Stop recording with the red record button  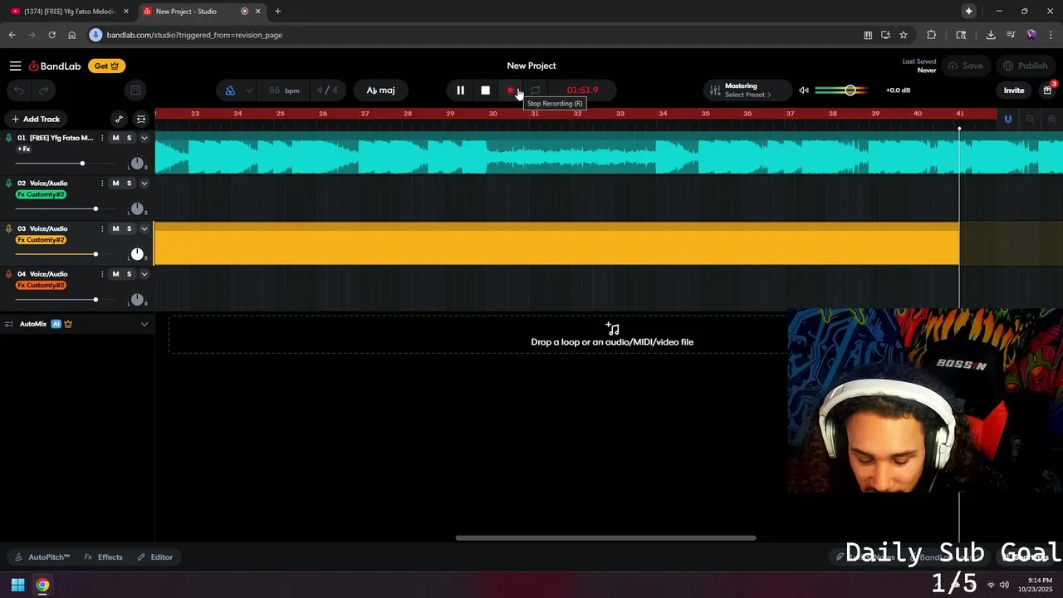511,90
